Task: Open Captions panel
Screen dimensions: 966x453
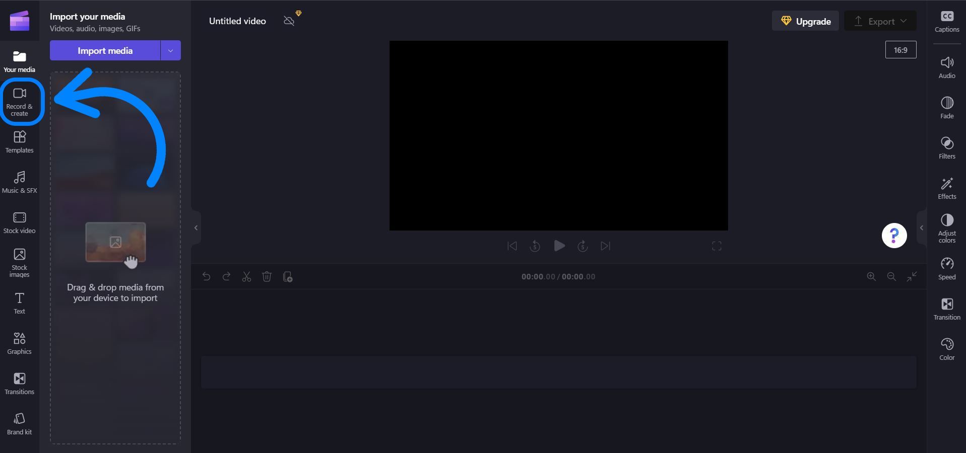Action: [x=946, y=22]
